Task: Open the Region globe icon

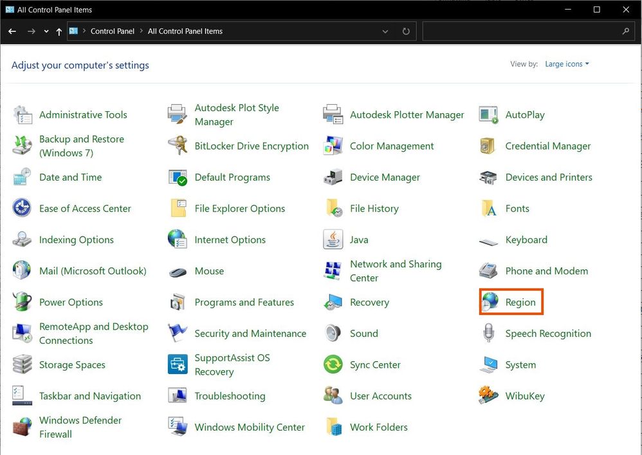Action: 490,302
